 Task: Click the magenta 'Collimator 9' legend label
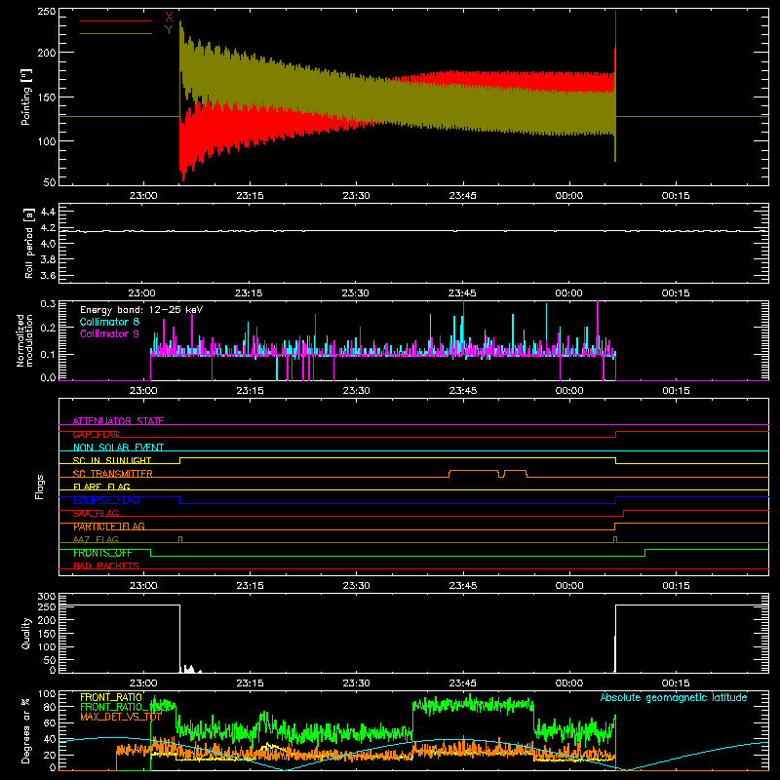click(109, 333)
